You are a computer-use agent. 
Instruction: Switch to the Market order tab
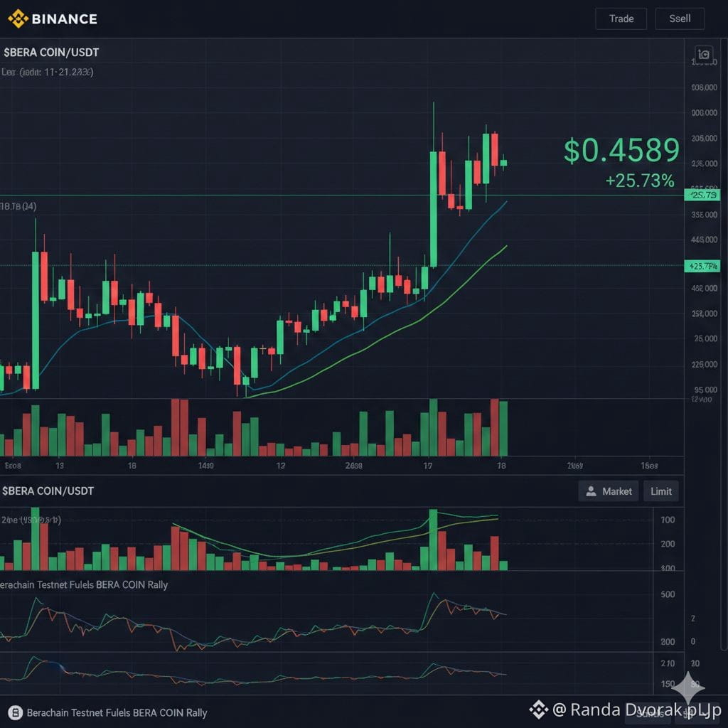[x=609, y=491]
